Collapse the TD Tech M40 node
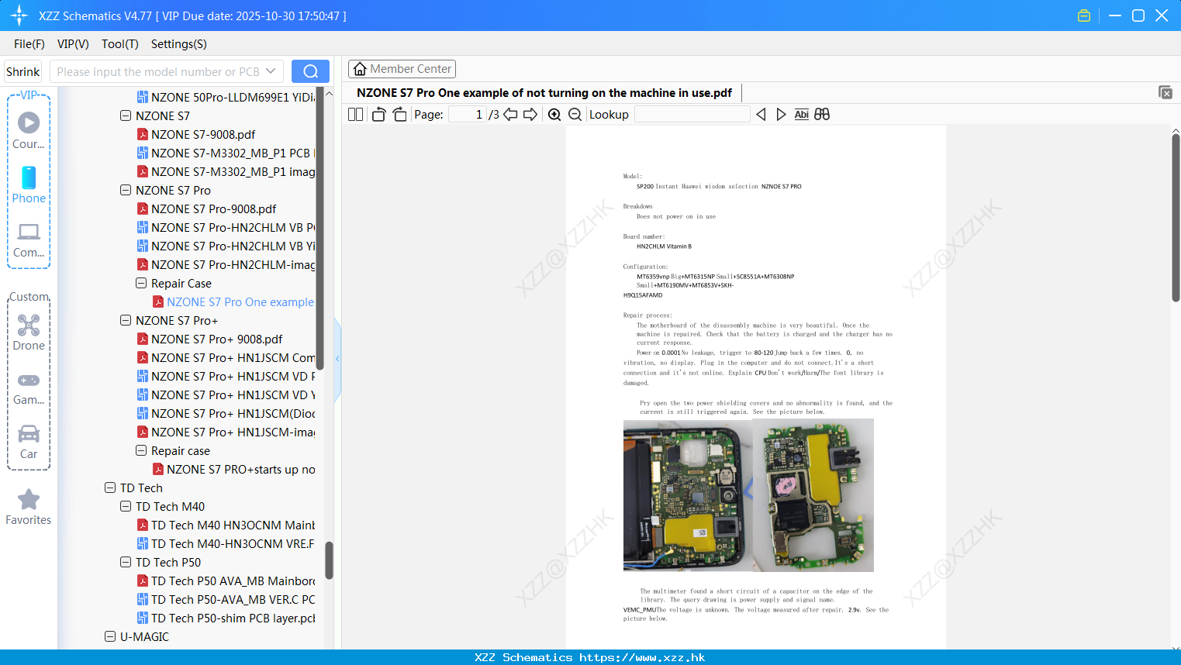Screen dimensions: 1181x665 [x=126, y=506]
